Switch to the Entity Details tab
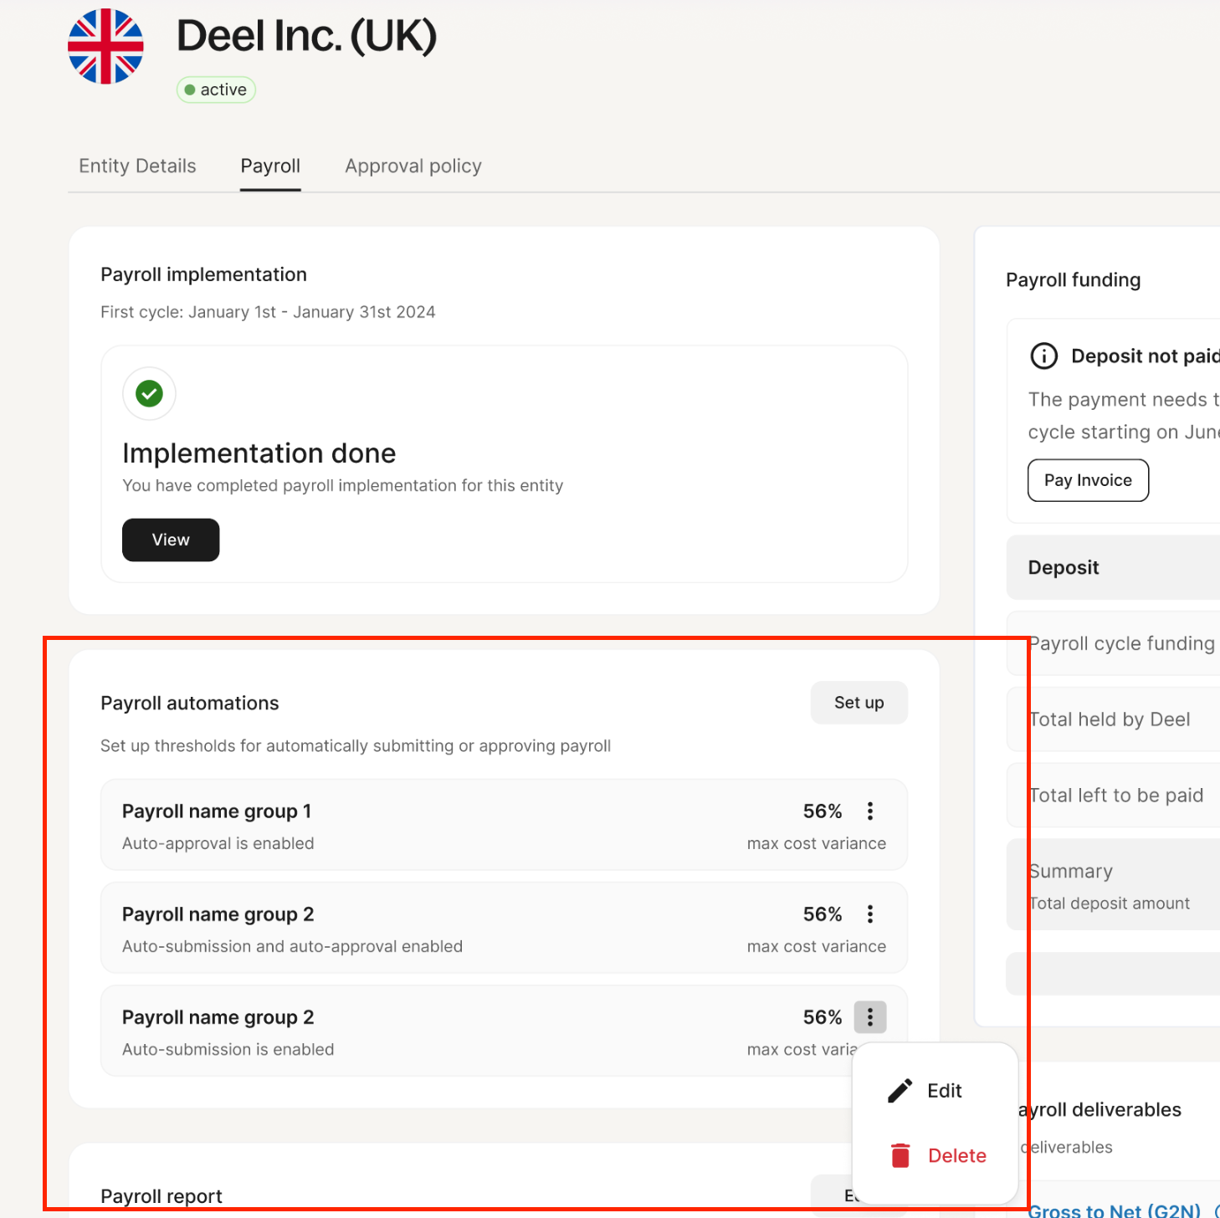Image resolution: width=1220 pixels, height=1218 pixels. coord(137,166)
